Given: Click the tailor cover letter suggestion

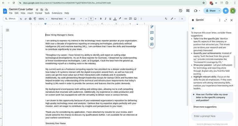Looking at the screenshot, I should (x=212, y=97).
